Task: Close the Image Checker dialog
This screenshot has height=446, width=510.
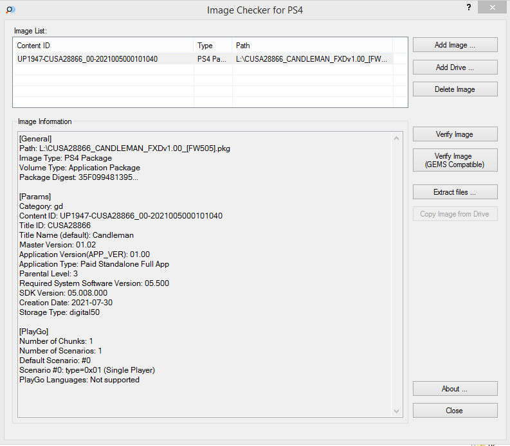Action: [x=455, y=411]
